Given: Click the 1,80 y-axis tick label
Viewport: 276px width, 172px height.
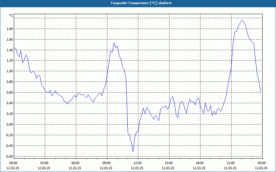Looking at the screenshot, I should pyautogui.click(x=10, y=29).
